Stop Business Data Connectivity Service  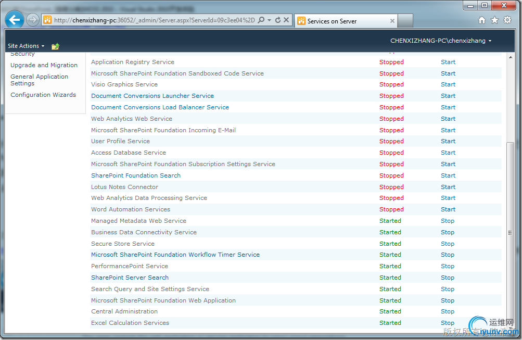tap(448, 232)
